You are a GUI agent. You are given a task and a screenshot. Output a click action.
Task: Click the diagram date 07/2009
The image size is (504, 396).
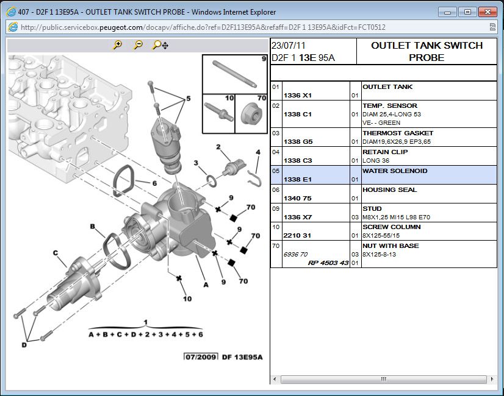click(x=201, y=357)
